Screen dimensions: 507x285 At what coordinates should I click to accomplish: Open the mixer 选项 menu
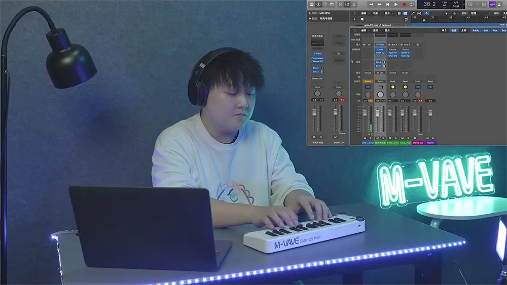[376, 31]
